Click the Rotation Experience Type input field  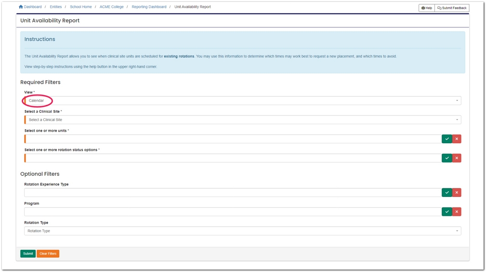tap(233, 193)
